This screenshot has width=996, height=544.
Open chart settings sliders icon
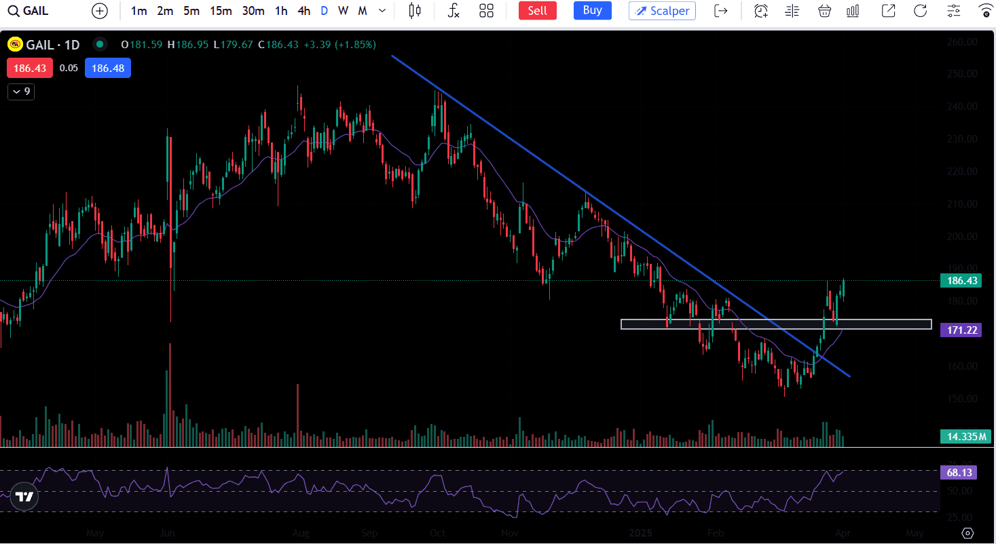954,11
